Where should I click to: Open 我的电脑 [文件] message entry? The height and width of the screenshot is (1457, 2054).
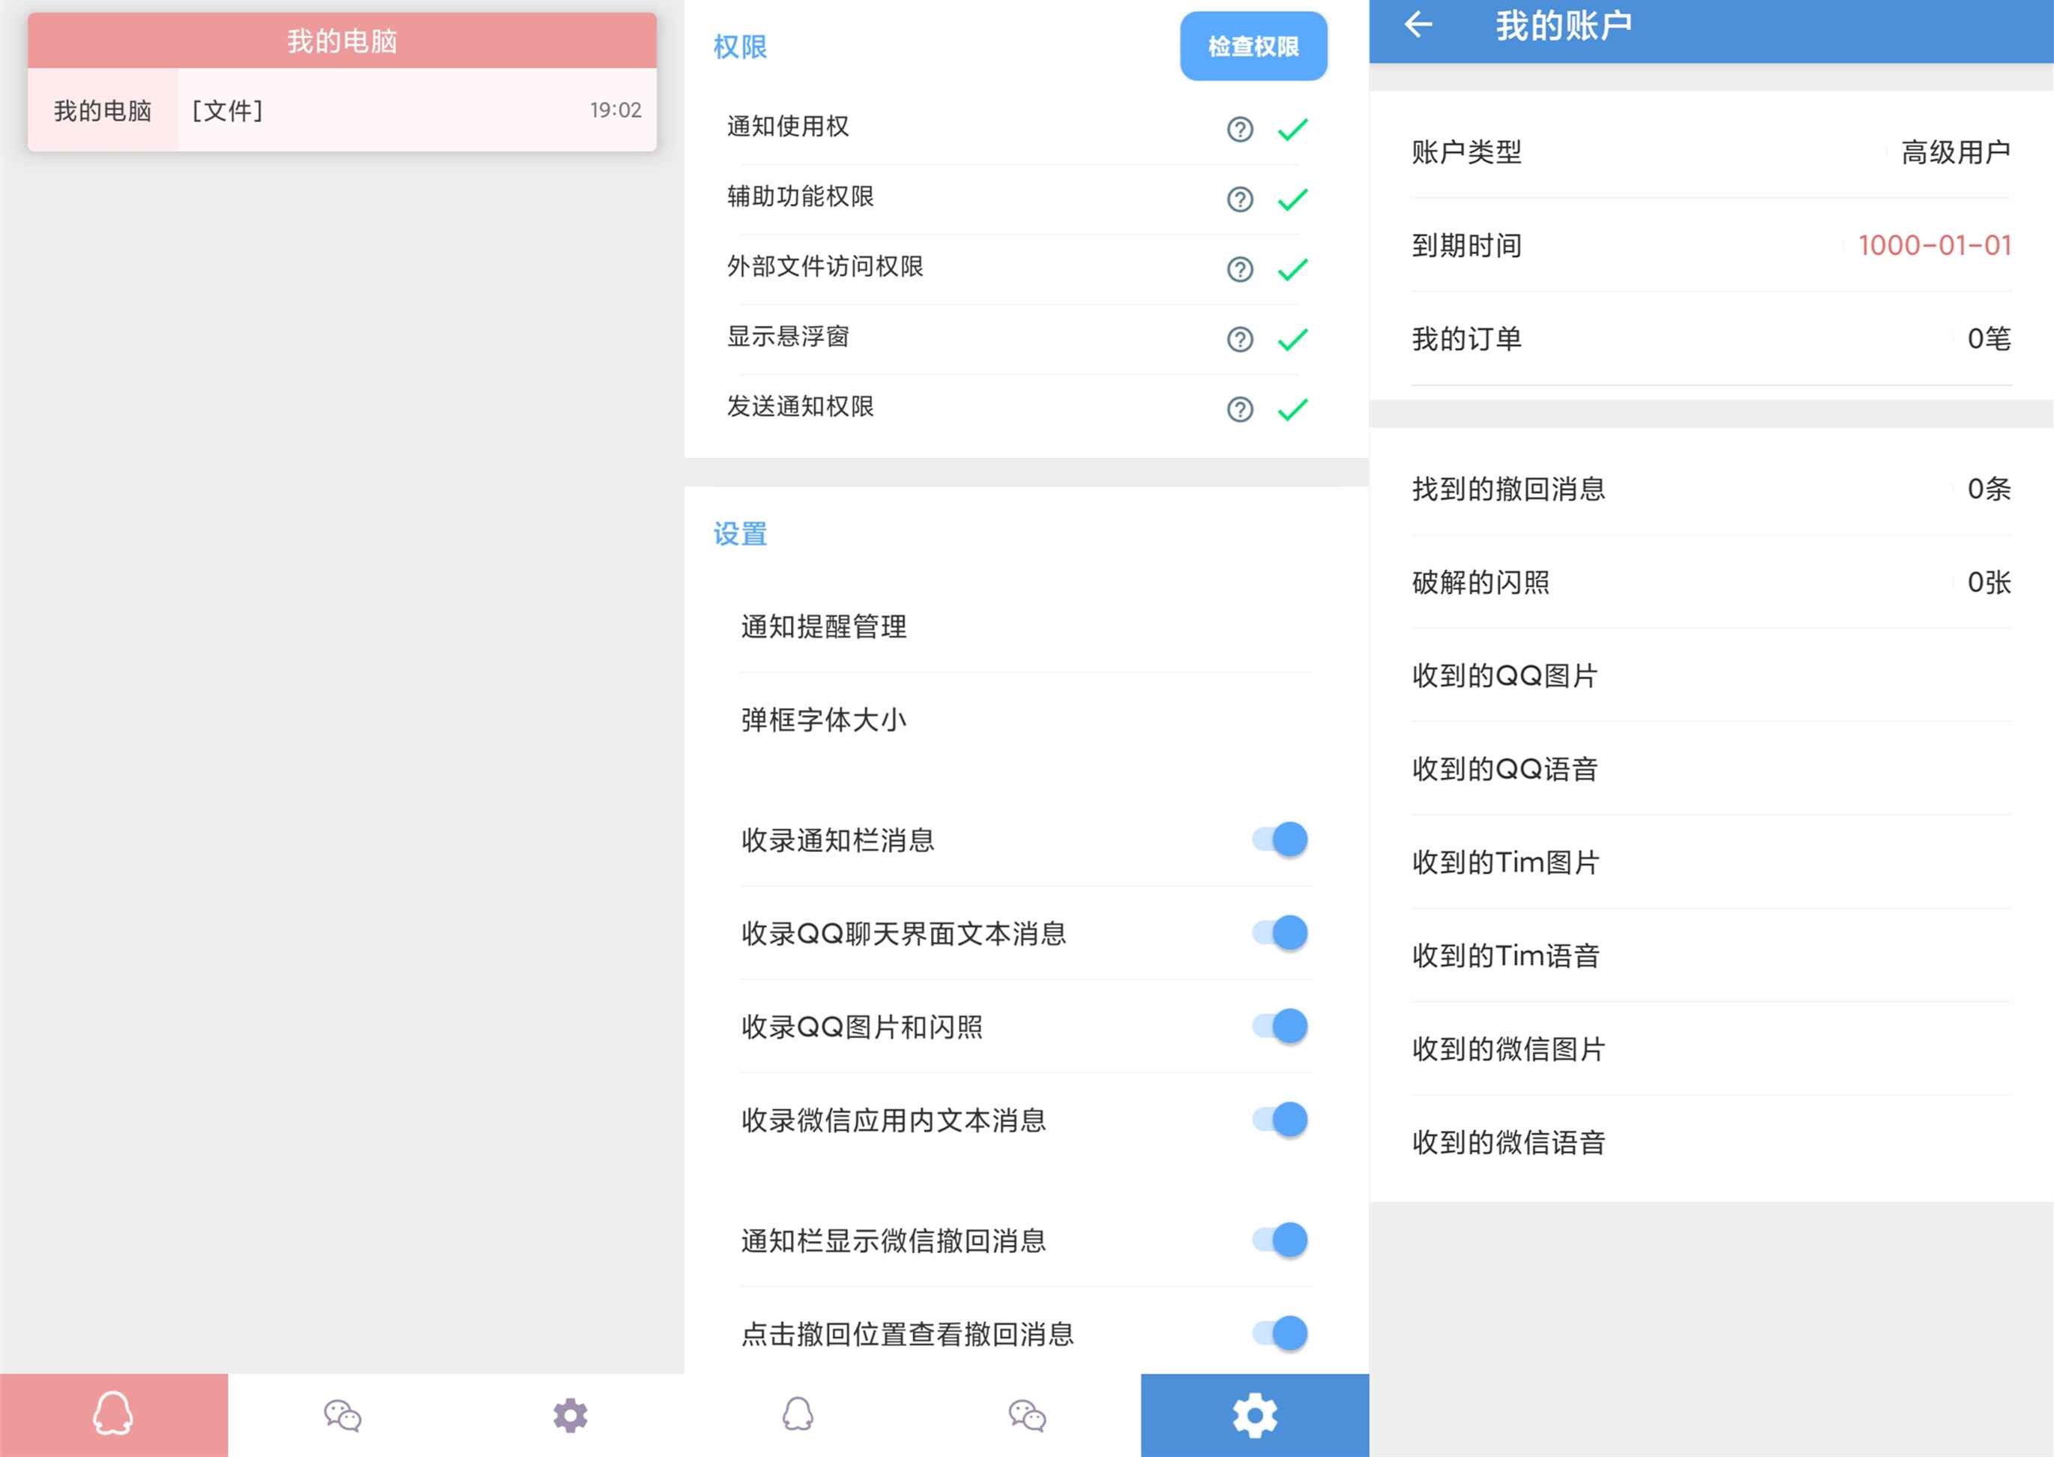tap(342, 110)
